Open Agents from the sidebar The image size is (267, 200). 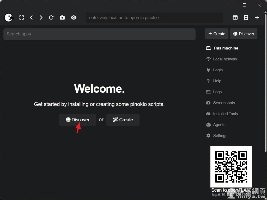coord(219,125)
